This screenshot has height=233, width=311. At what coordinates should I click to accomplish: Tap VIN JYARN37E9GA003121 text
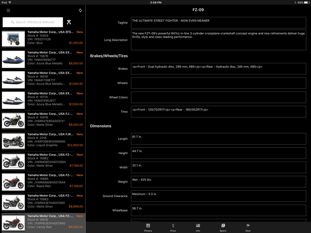[46, 121]
